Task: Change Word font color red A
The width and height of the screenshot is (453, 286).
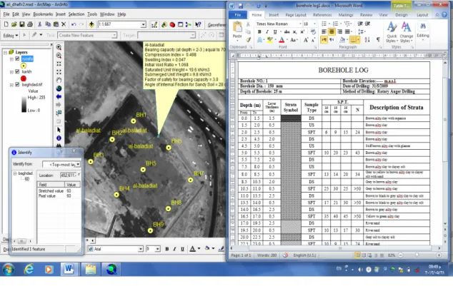Action: pos(282,40)
